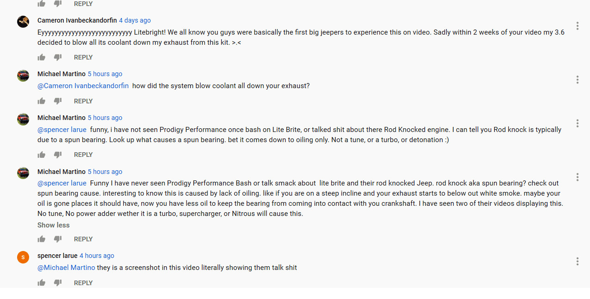Open three-dot menu on spencer larue's comment

point(578,262)
